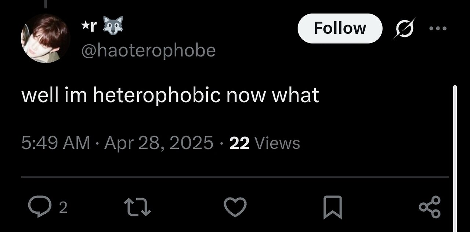The height and width of the screenshot is (232, 470).
Task: Open the user's profile picture
Action: (46, 38)
